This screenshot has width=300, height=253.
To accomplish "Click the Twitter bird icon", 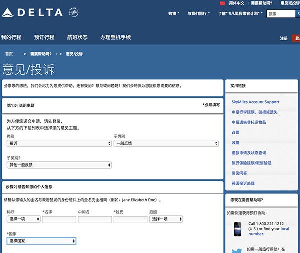I will (x=237, y=249).
